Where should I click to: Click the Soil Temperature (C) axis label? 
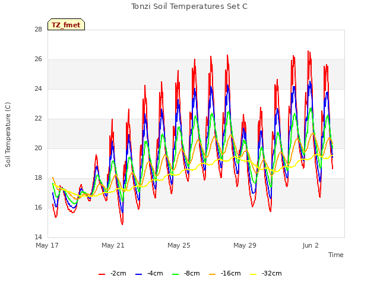8,135
